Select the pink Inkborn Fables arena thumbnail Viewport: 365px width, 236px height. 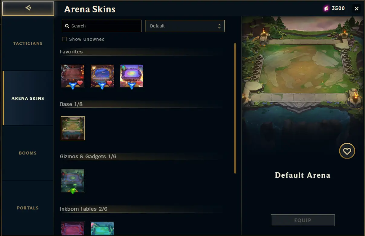tap(73, 229)
